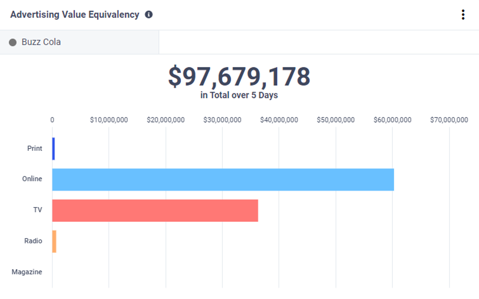
Task: Click the gray dot next to Buzz Cola
Action: point(13,42)
